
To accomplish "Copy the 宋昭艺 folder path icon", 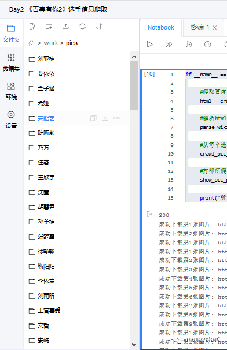I will [93, 118].
